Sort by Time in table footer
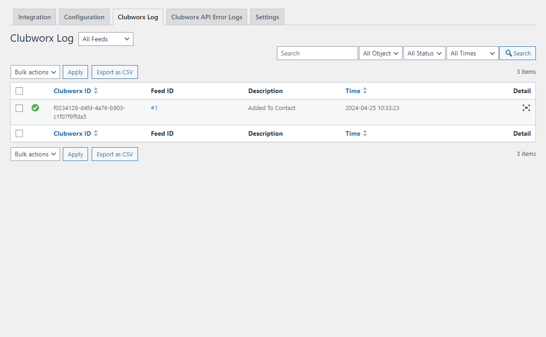The image size is (546, 337). (x=353, y=133)
